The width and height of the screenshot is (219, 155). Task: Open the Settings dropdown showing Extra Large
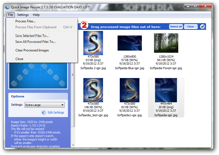click(x=45, y=105)
